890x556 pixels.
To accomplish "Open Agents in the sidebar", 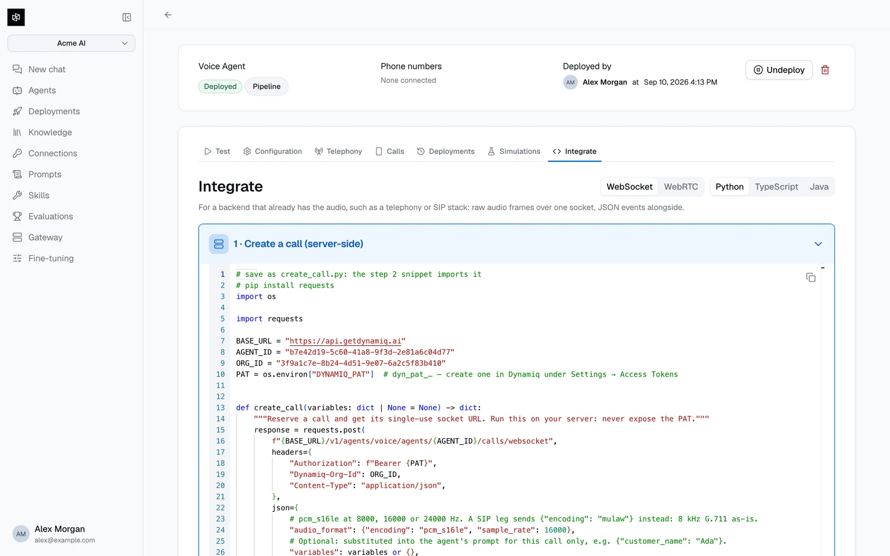I will point(71,91).
